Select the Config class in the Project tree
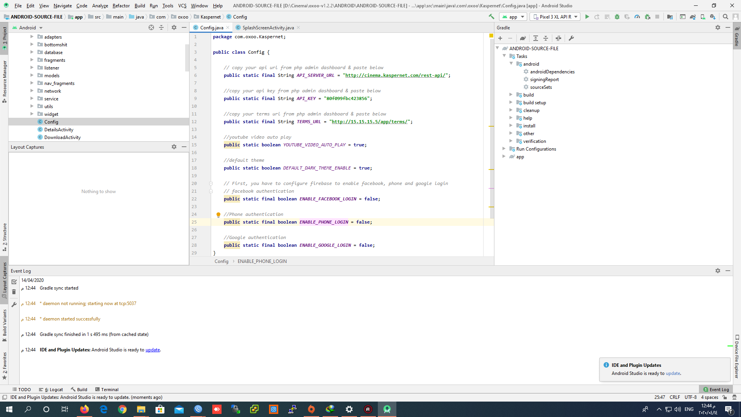Image resolution: width=741 pixels, height=417 pixels. (x=51, y=122)
